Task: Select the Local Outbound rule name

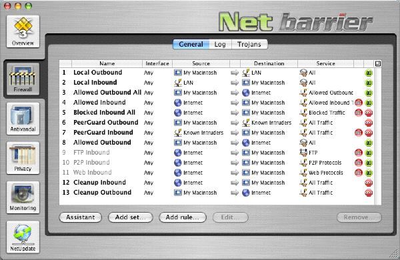Action: click(98, 73)
